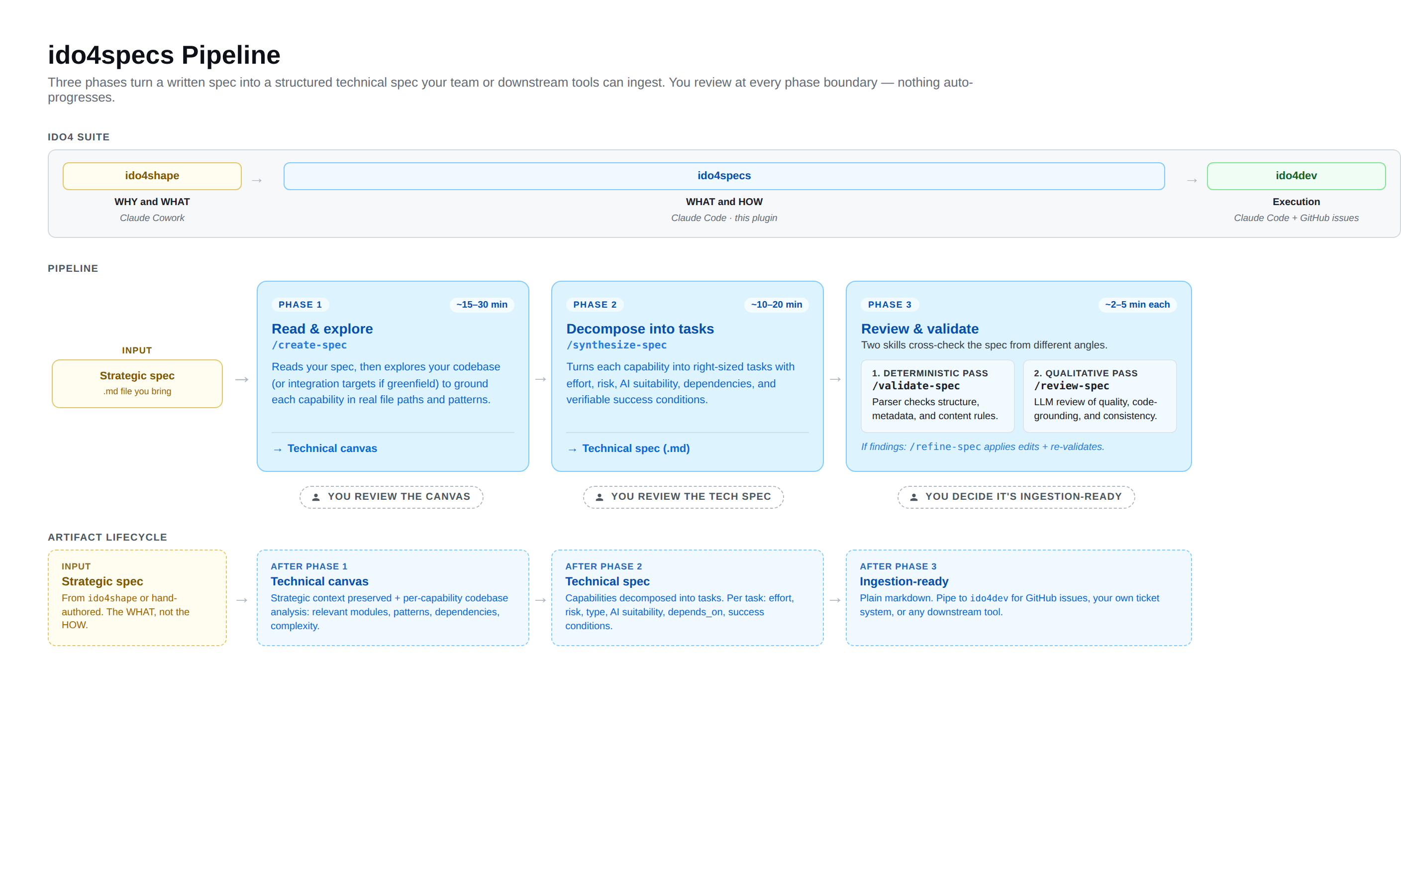Click the 'IDO4 SUITE' section label
The image size is (1401, 896).
[x=79, y=137]
